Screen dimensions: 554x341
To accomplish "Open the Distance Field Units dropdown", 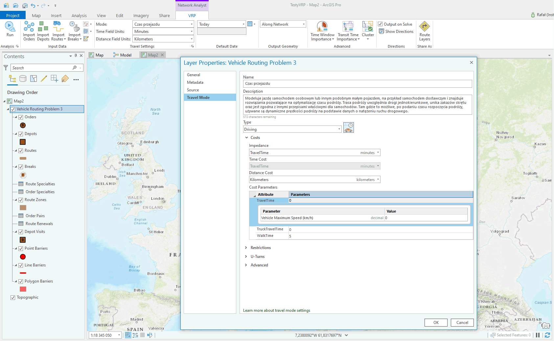I will click(x=163, y=39).
